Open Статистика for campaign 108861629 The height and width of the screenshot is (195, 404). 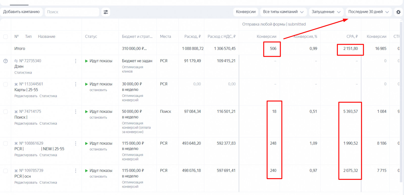pyautogui.click(x=48, y=155)
